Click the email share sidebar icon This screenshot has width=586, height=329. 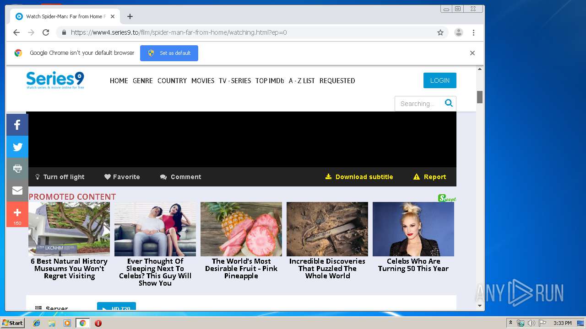pyautogui.click(x=17, y=191)
